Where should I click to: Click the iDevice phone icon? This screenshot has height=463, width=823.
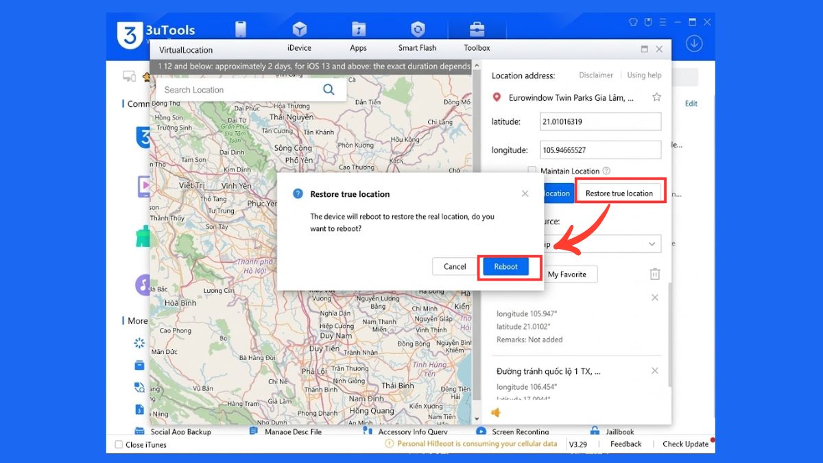tap(240, 29)
